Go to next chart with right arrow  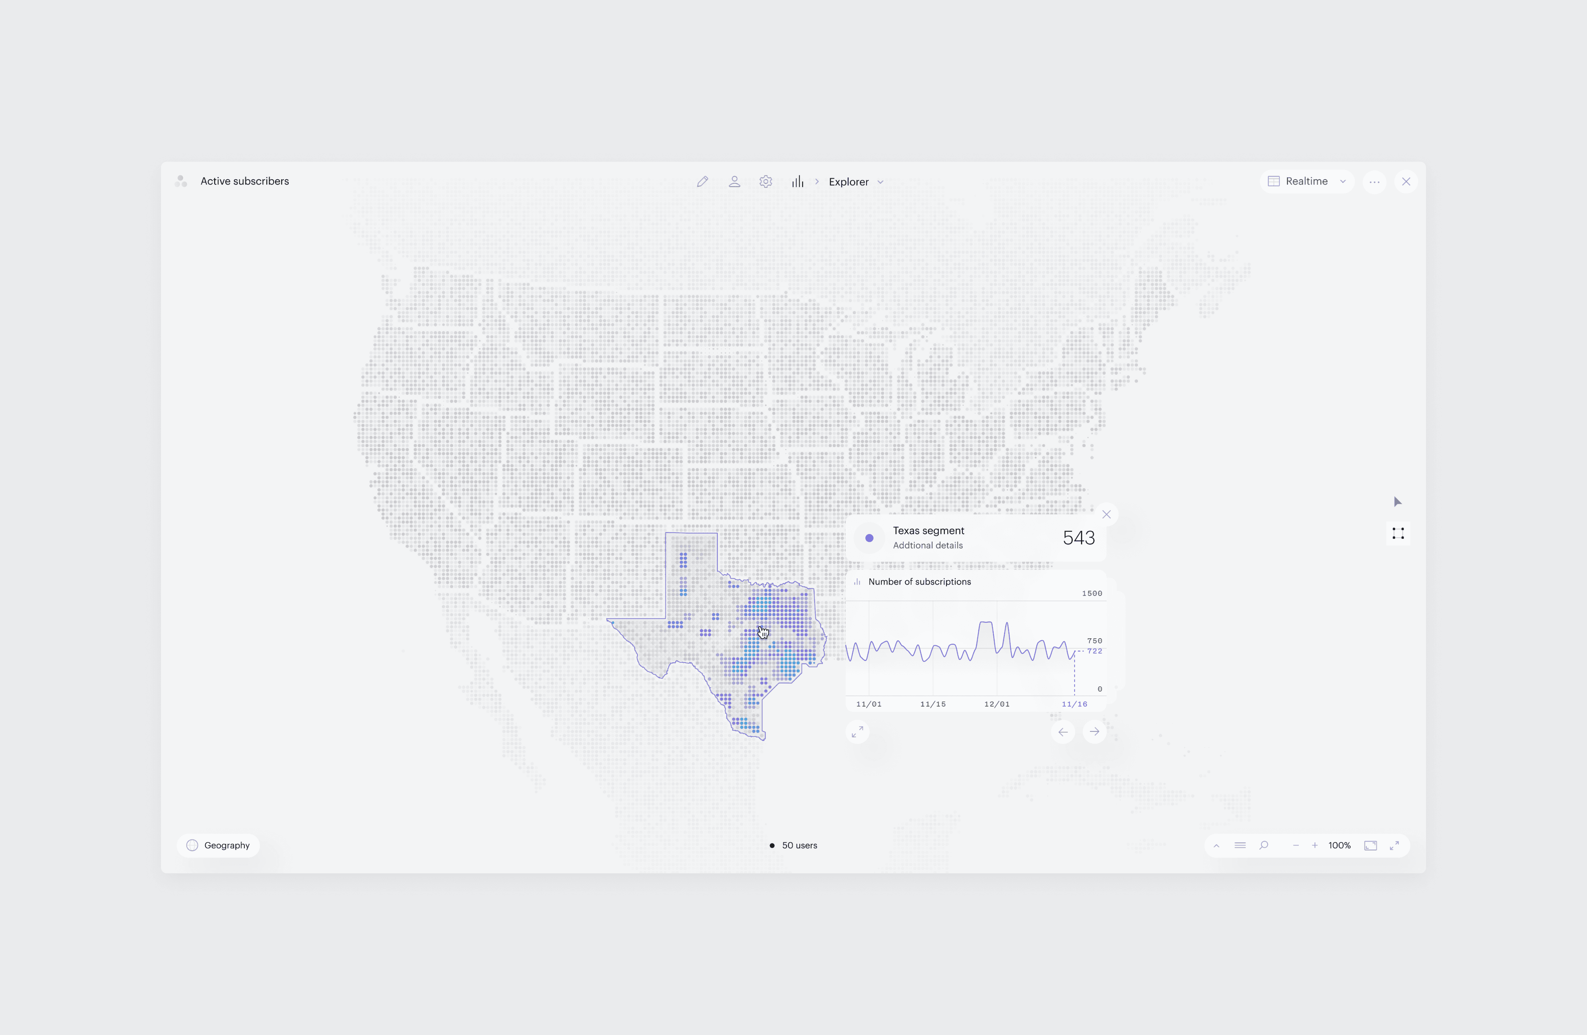pos(1094,732)
